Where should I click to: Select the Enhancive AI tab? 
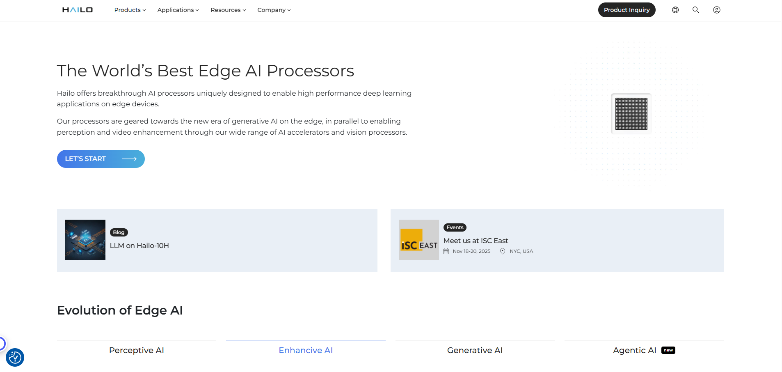pyautogui.click(x=306, y=350)
